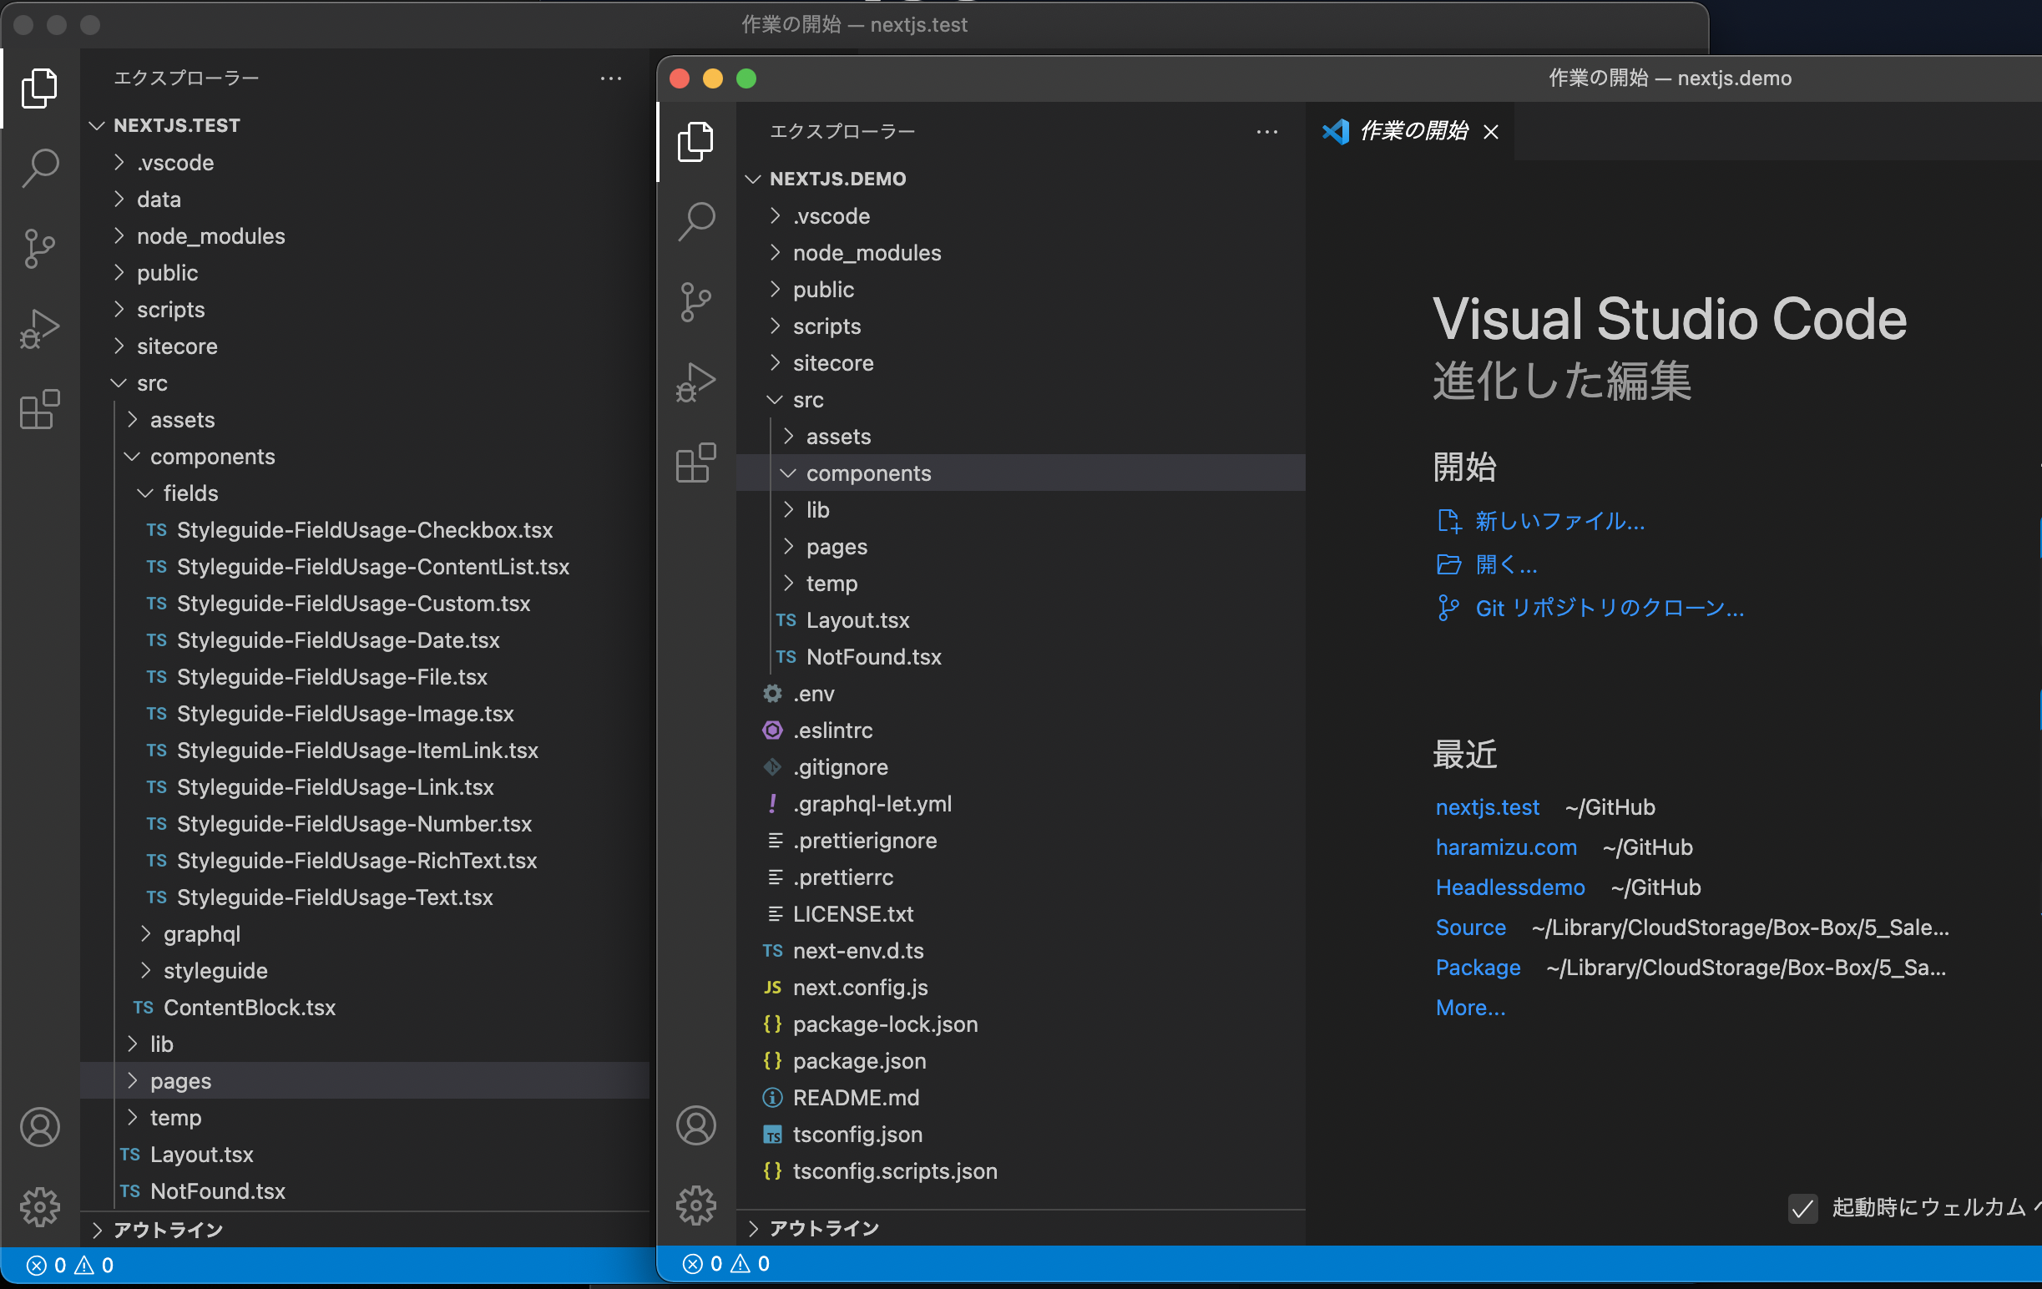Open recent project haramizu.com
The width and height of the screenshot is (2042, 1289).
(x=1506, y=847)
